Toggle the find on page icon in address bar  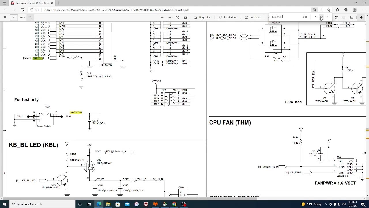click(314, 10)
